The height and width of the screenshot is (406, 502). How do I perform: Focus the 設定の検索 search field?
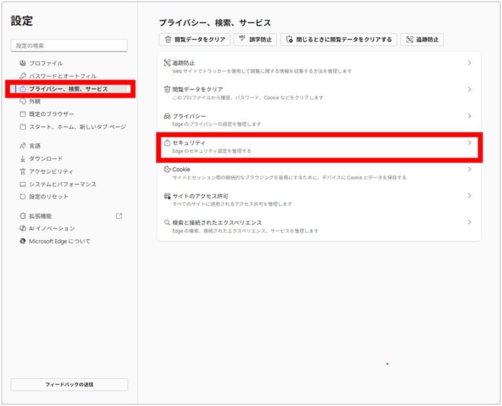pos(69,46)
